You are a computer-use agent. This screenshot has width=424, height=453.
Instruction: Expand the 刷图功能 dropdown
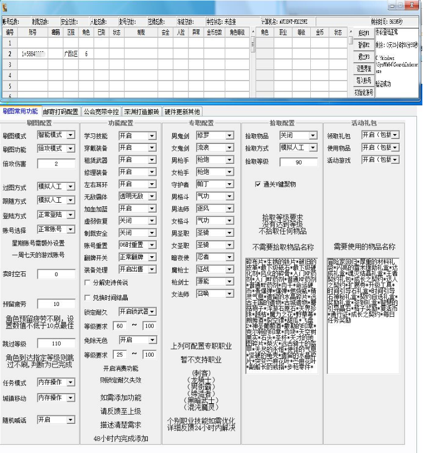coord(56,149)
